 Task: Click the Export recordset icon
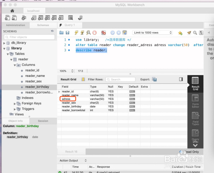(154, 79)
